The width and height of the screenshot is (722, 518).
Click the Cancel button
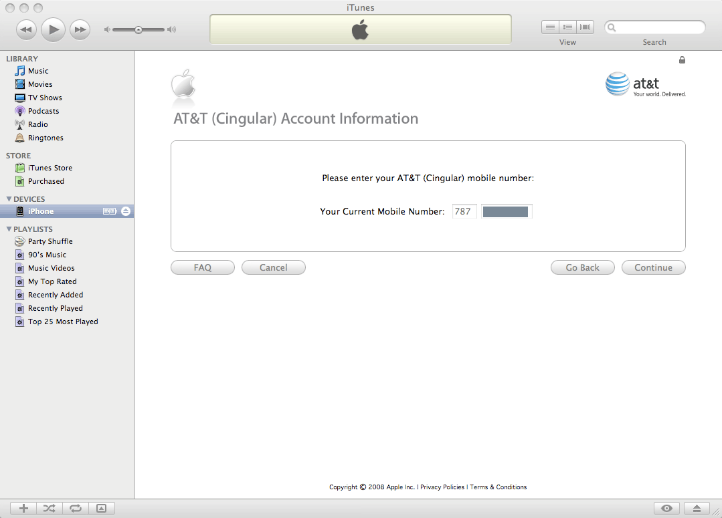[x=274, y=267]
